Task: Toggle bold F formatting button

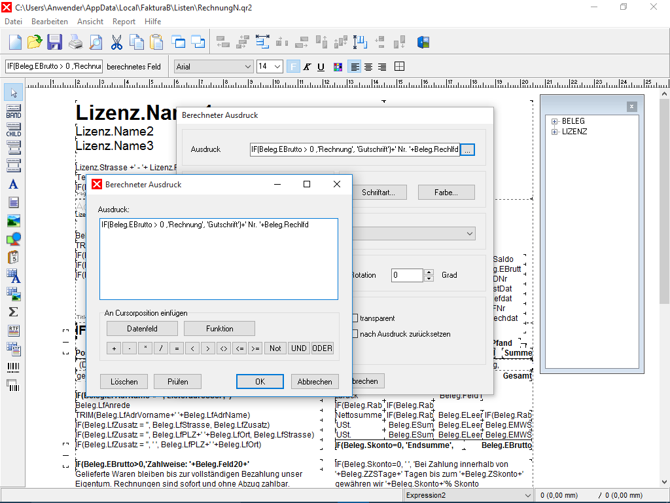Action: pos(293,67)
